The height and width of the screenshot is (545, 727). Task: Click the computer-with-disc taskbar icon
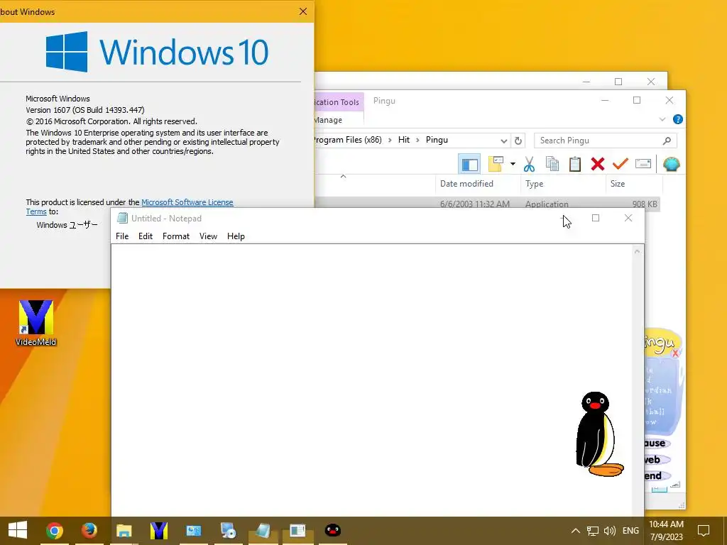point(228,531)
